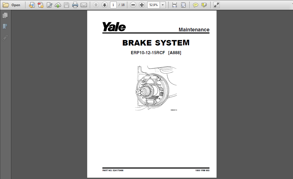This screenshot has height=179, width=293.
Task: Toggle read mode expand icon
Action: click(x=216, y=5)
